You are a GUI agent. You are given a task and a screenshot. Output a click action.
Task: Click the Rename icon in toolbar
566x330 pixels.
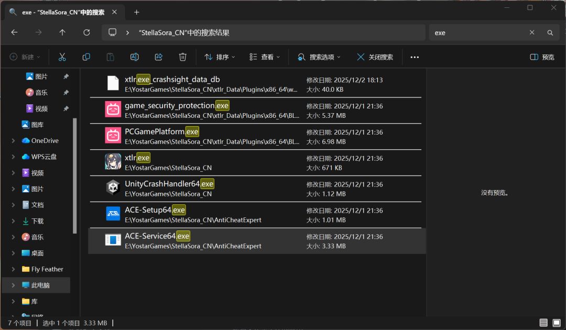point(134,57)
